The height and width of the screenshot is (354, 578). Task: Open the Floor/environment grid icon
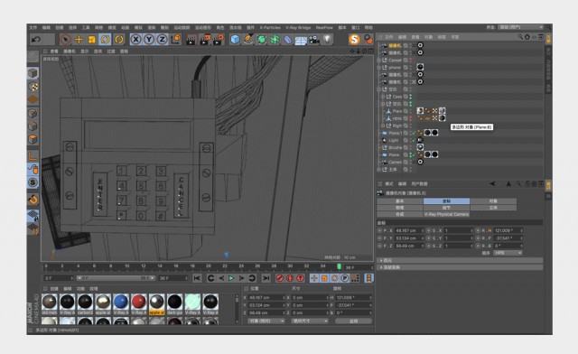[301, 40]
